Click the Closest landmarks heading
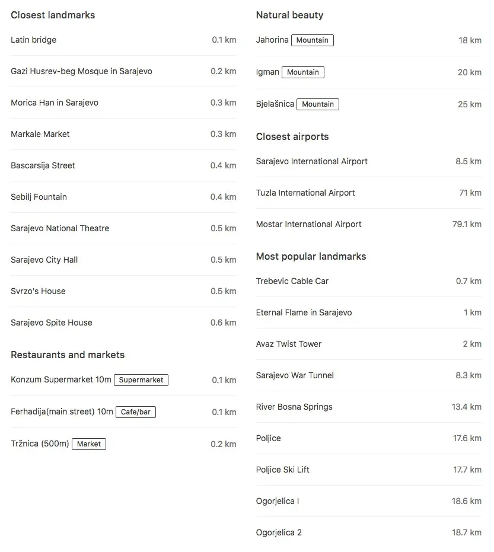 [53, 15]
